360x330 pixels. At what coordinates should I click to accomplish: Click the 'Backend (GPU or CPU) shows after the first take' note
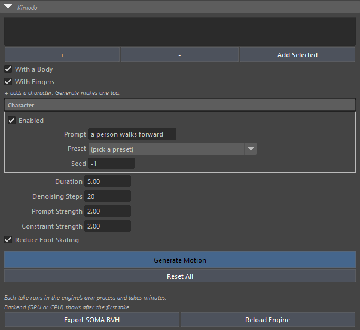click(x=67, y=307)
